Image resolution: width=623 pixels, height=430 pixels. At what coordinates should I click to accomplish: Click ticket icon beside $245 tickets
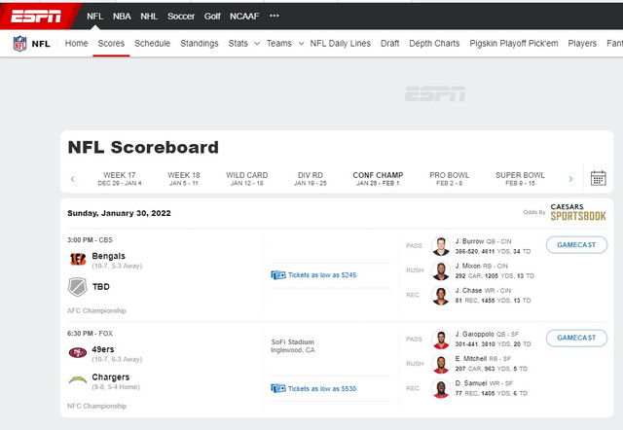[x=278, y=274]
